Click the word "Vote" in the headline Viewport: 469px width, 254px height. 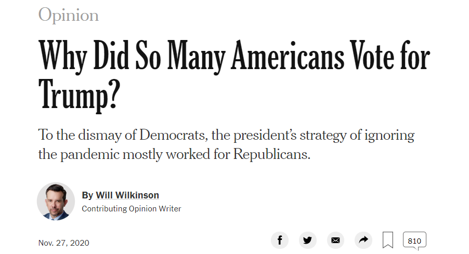point(372,55)
